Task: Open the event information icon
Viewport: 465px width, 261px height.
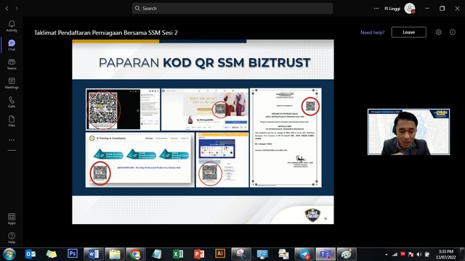Action: pyautogui.click(x=452, y=32)
